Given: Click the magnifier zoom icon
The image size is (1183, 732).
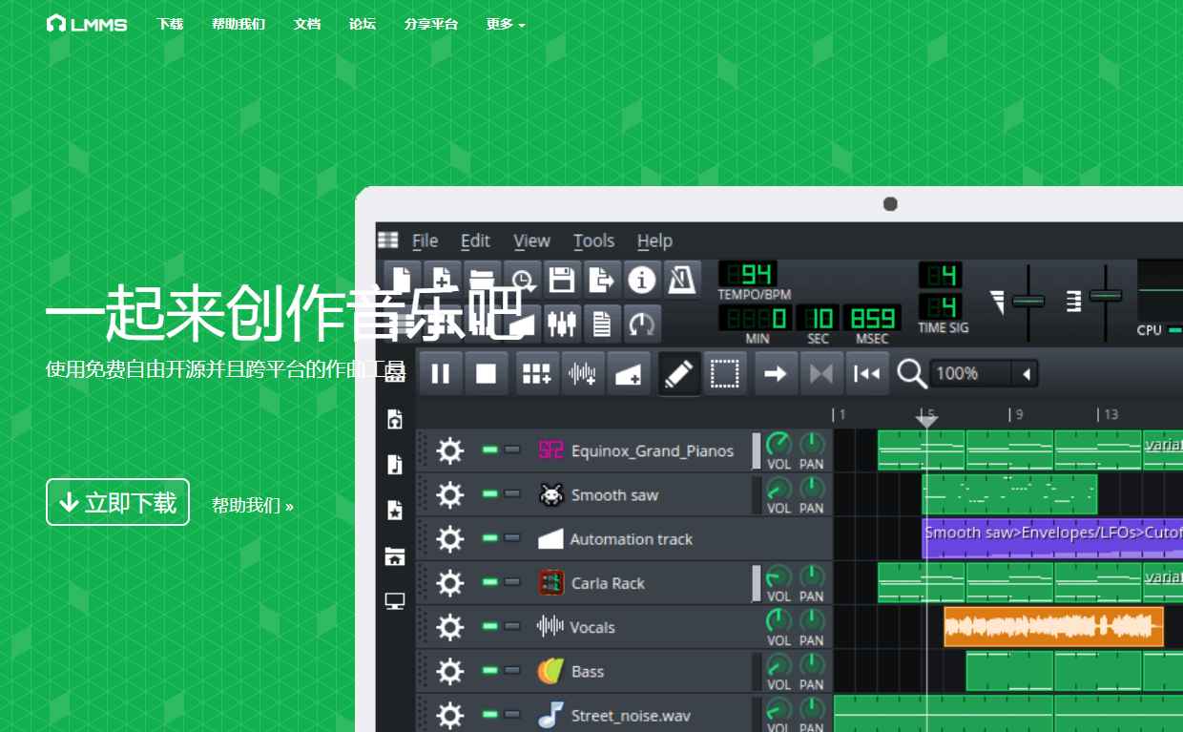Looking at the screenshot, I should coord(912,373).
